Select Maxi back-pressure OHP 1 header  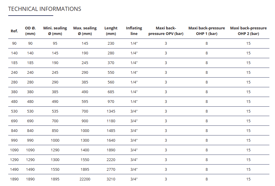coord(206,31)
